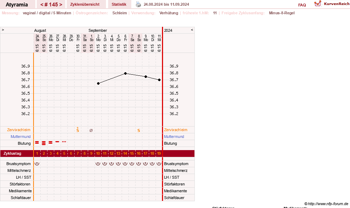Screen dimensions: 350x208
Task: Click the temperature point on 9 September
Action: click(x=146, y=77)
